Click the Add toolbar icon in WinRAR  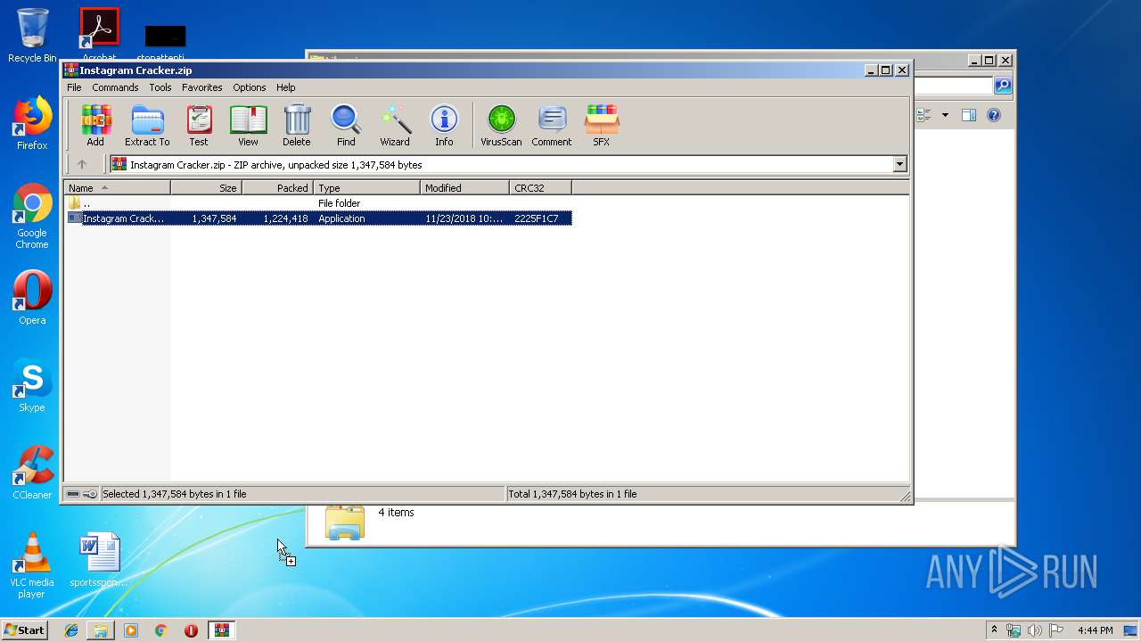pyautogui.click(x=95, y=125)
